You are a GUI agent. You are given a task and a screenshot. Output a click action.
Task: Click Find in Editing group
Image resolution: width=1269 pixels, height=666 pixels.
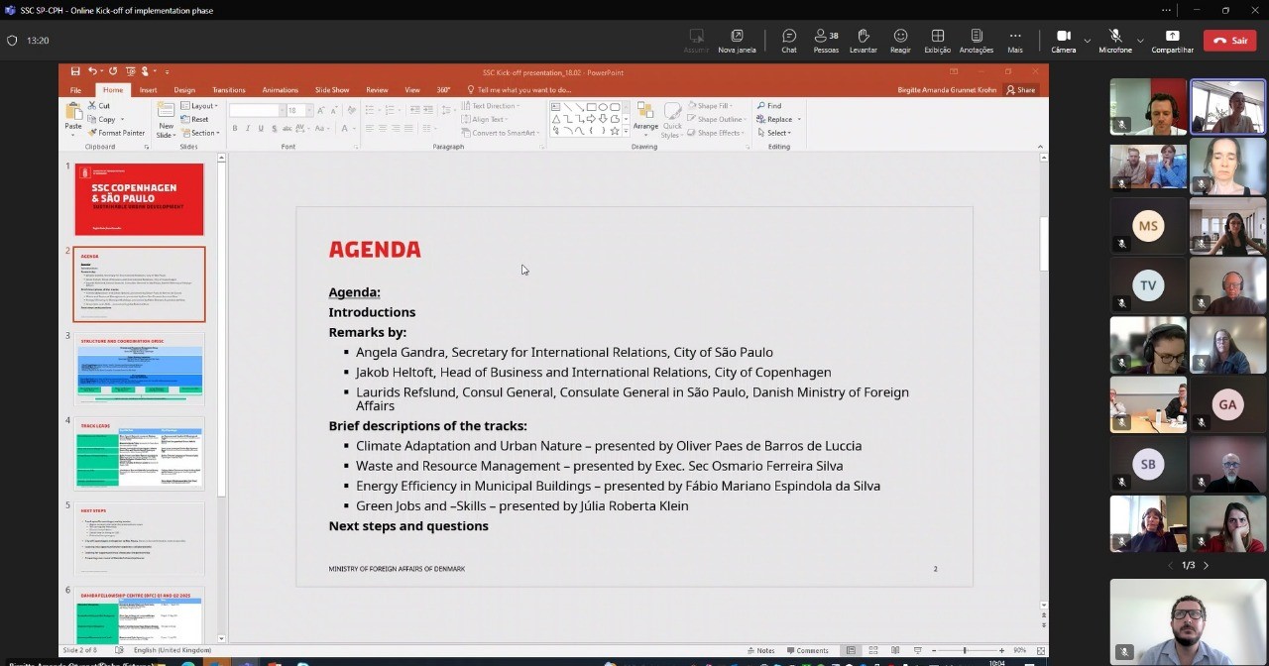coord(769,106)
